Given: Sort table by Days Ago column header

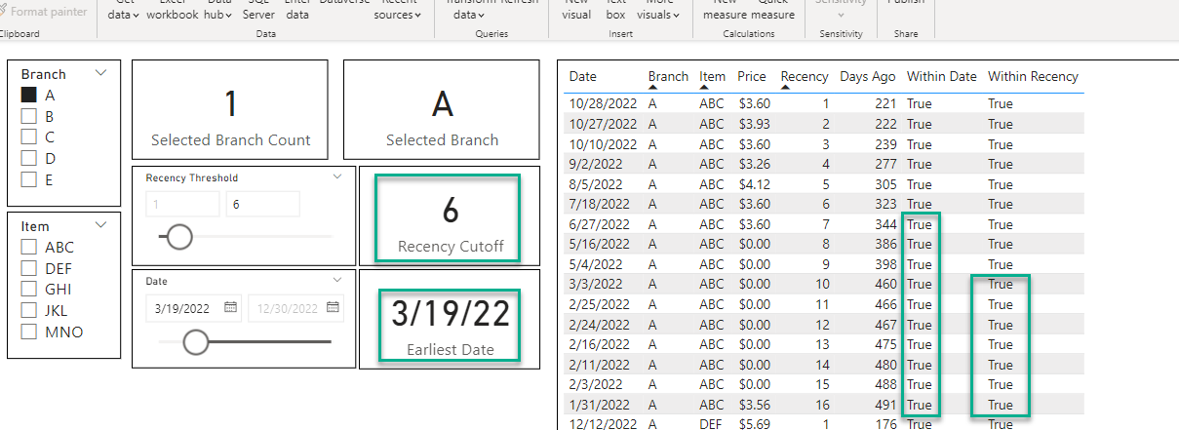Looking at the screenshot, I should 868,76.
